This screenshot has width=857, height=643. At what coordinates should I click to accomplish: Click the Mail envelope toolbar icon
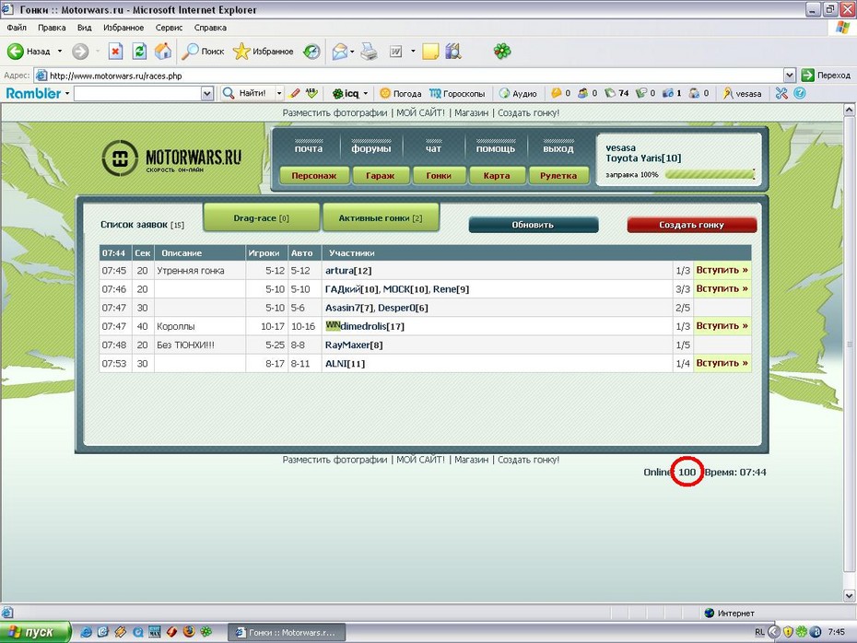pos(339,52)
